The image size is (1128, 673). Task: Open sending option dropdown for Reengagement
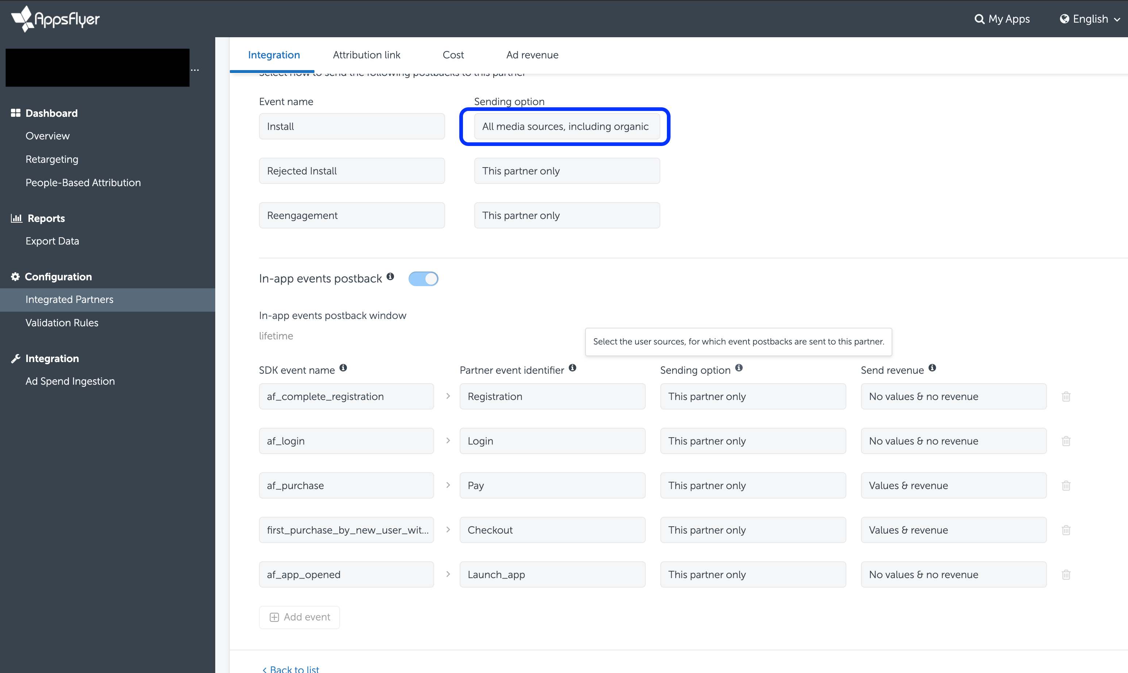click(x=567, y=215)
